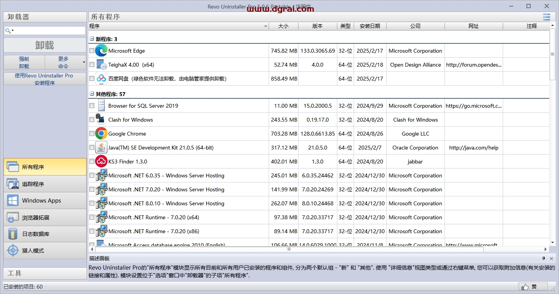Image resolution: width=559 pixels, height=294 pixels.
Task: Click the search magnifier icon
Action: pos(8,31)
